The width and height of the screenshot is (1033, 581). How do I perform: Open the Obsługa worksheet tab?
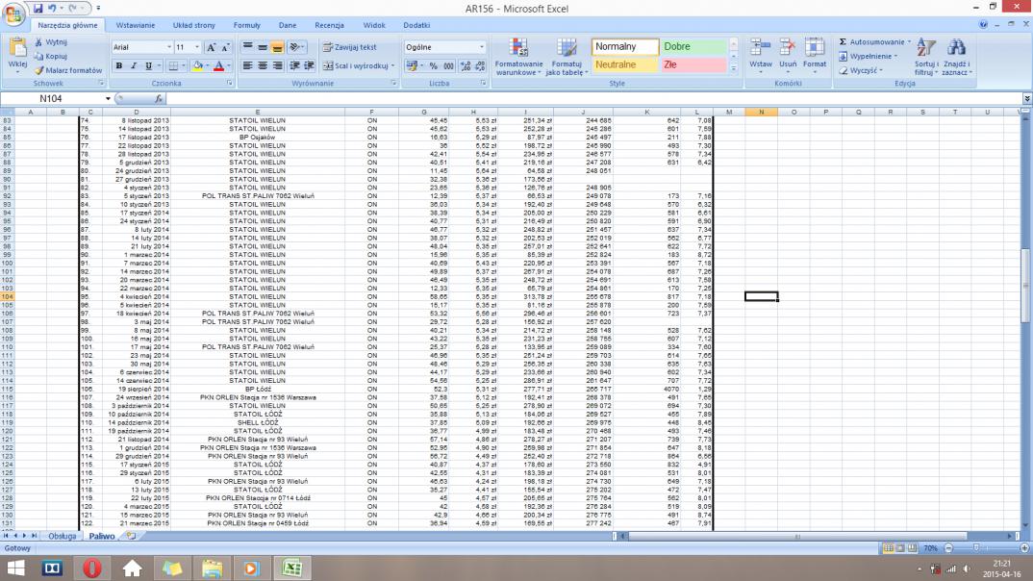point(63,536)
